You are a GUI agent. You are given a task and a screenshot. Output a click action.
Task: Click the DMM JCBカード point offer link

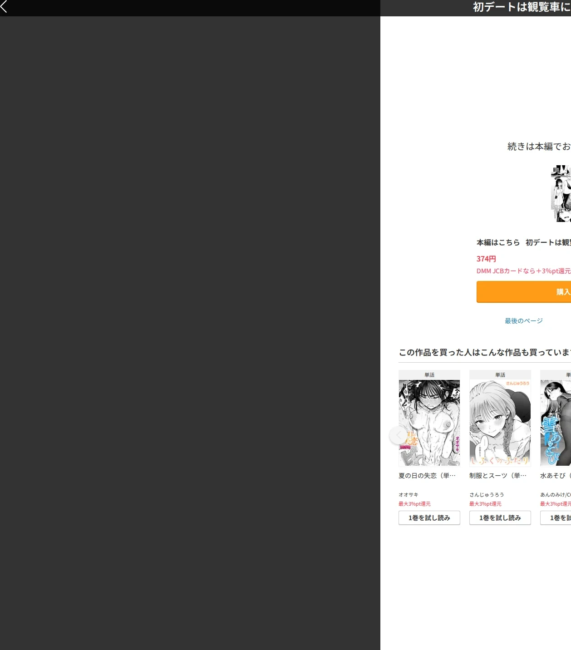point(523,271)
